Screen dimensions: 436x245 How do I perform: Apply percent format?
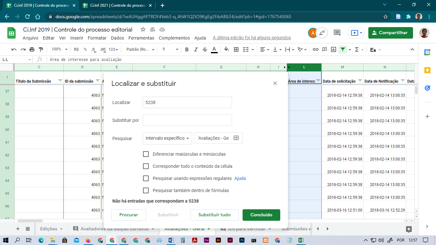tap(85, 49)
